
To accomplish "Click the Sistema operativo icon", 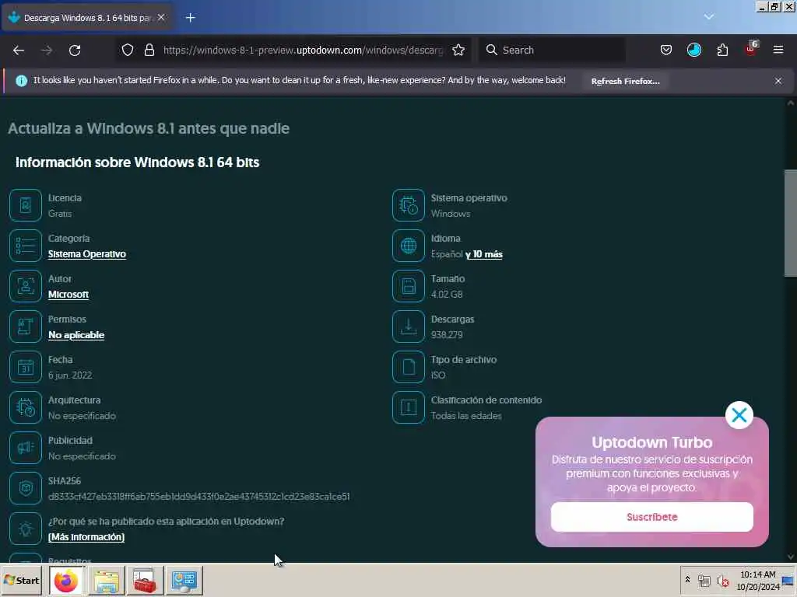I will (408, 205).
